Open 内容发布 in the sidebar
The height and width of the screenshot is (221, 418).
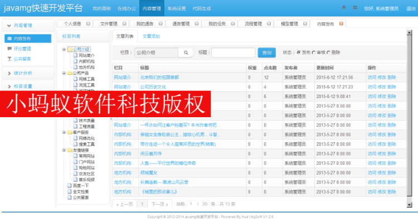(x=28, y=39)
